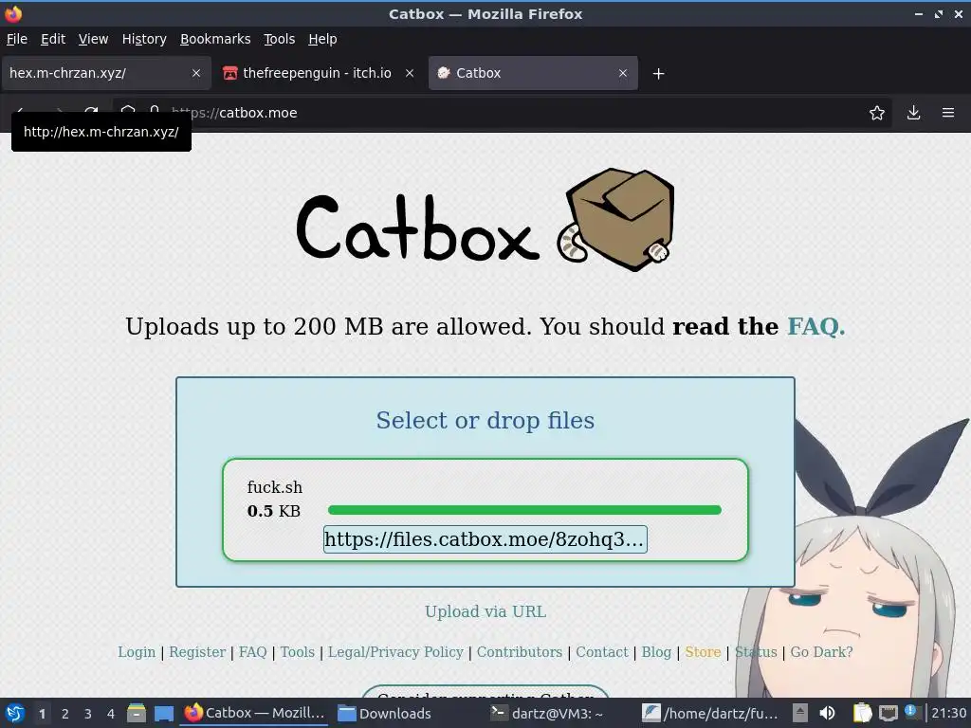This screenshot has width=971, height=728.
Task: Open the View menu
Action: 93,39
